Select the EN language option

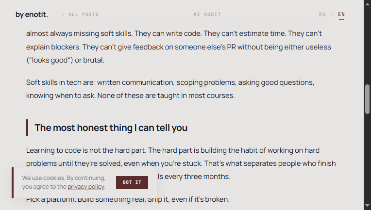coord(341,15)
